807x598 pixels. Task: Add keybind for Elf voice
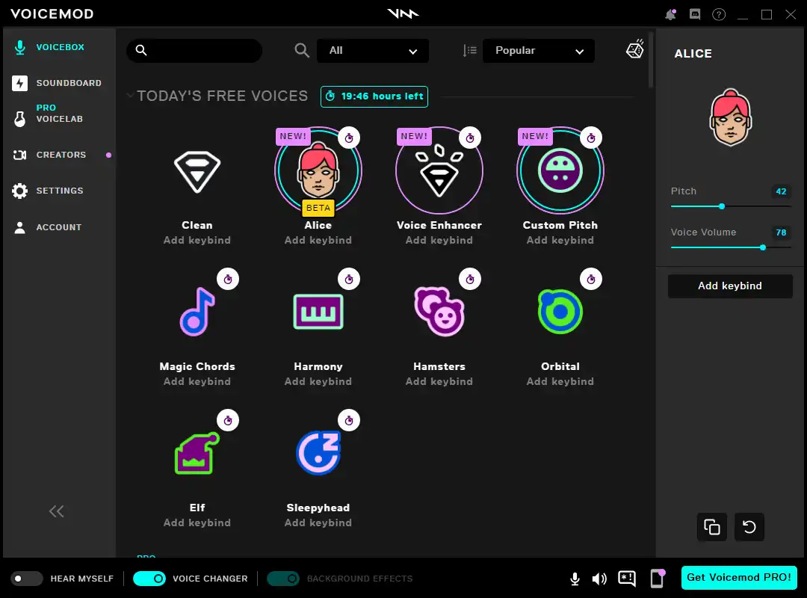[197, 523]
